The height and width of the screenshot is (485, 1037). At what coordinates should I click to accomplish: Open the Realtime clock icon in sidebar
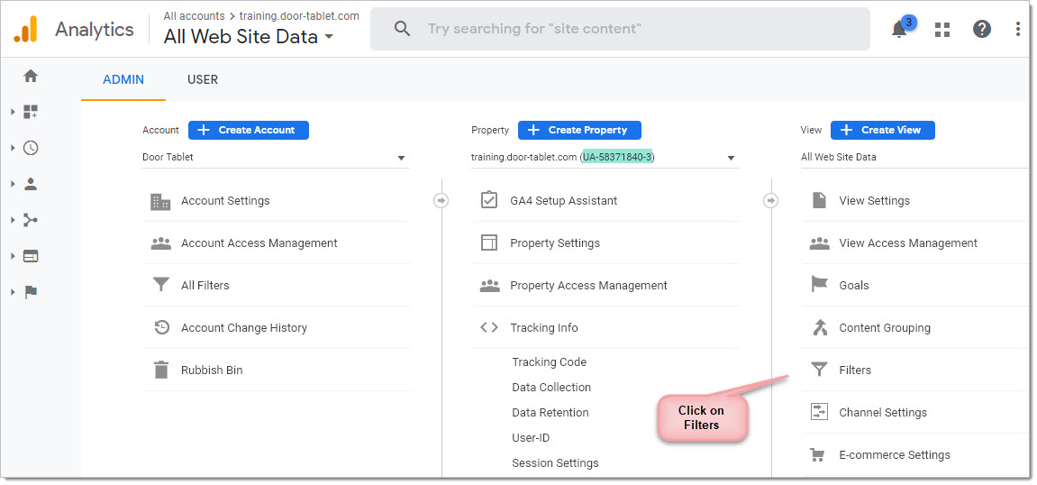(31, 148)
